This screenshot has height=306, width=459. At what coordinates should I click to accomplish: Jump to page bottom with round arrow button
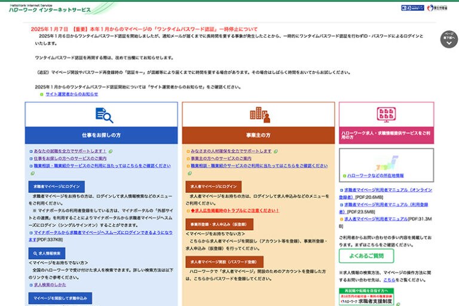point(449,39)
